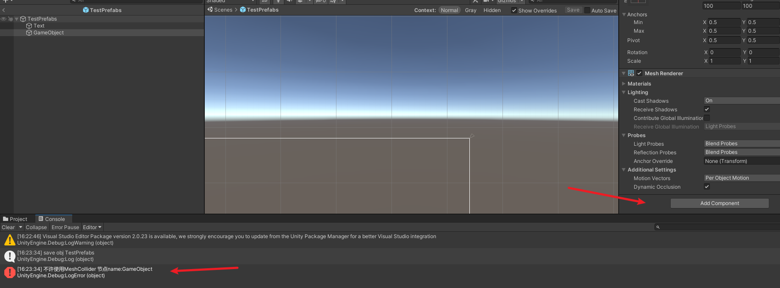Clear the Console log
Screen dimensions: 780x288
point(8,227)
